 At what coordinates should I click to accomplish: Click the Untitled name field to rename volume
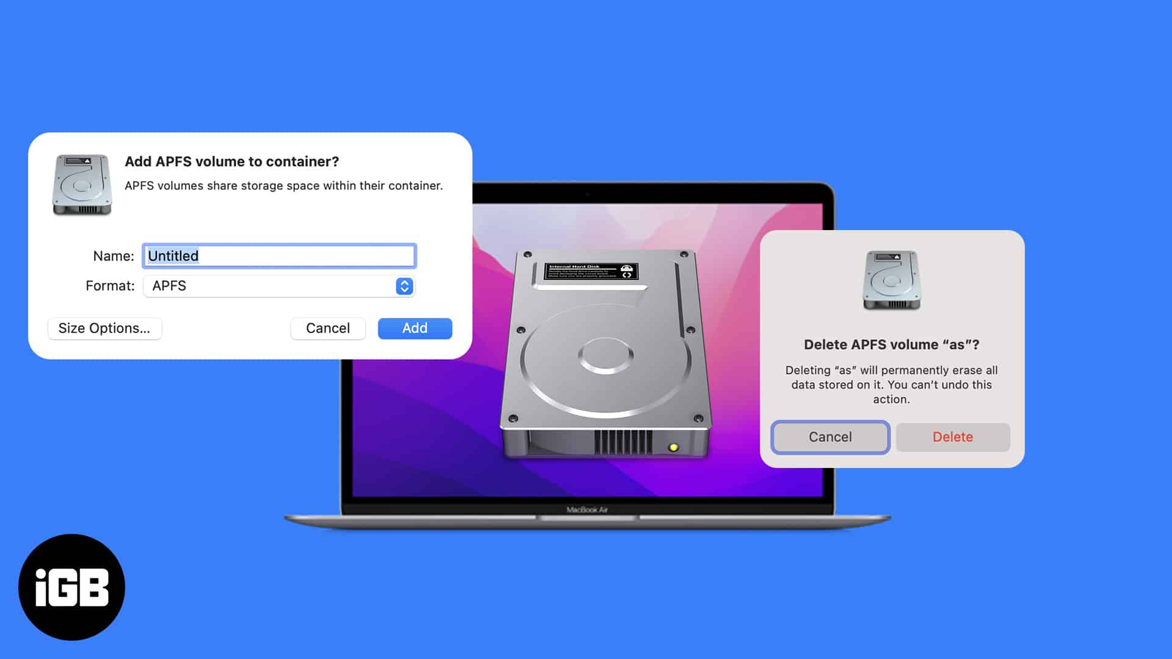pyautogui.click(x=278, y=256)
